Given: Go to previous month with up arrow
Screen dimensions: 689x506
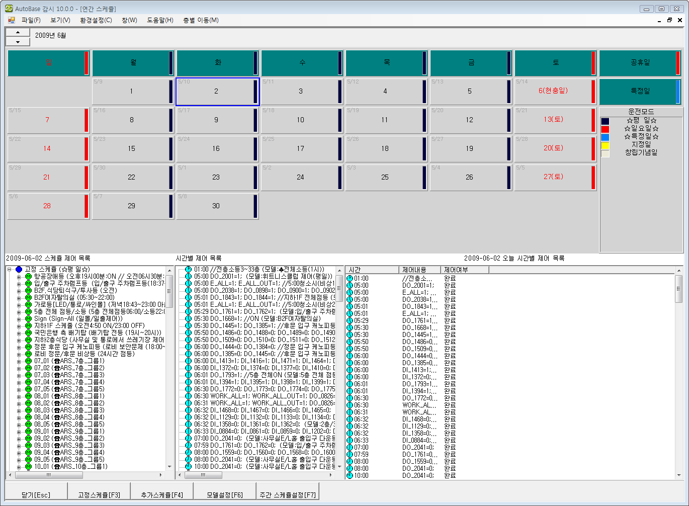Looking at the screenshot, I should click(18, 32).
